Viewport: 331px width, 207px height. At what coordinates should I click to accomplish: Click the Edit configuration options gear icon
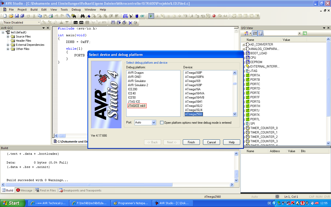click(136, 23)
